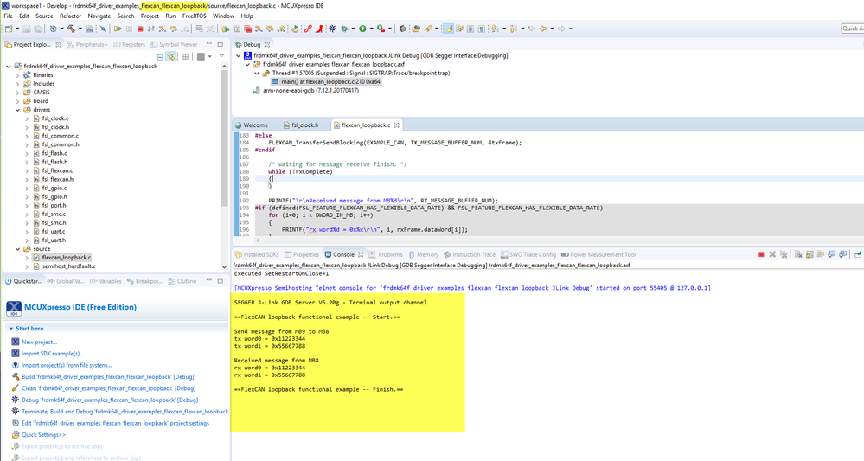Click the red Terminate debug icon
This screenshot has height=461, width=864.
pyautogui.click(x=140, y=29)
